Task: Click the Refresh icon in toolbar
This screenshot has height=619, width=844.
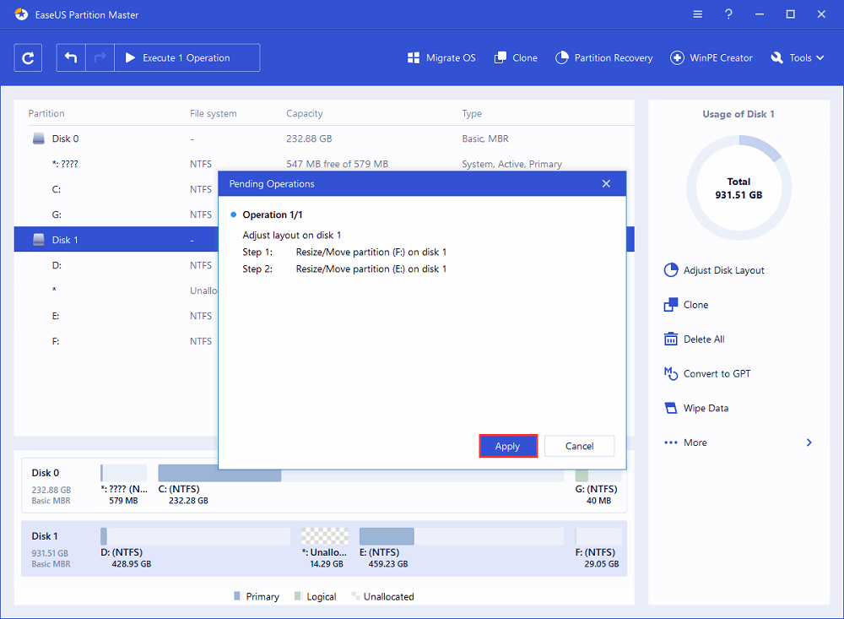Action: [28, 58]
